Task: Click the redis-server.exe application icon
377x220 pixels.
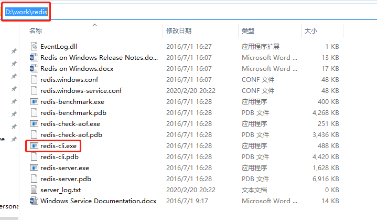Action: 34,168
